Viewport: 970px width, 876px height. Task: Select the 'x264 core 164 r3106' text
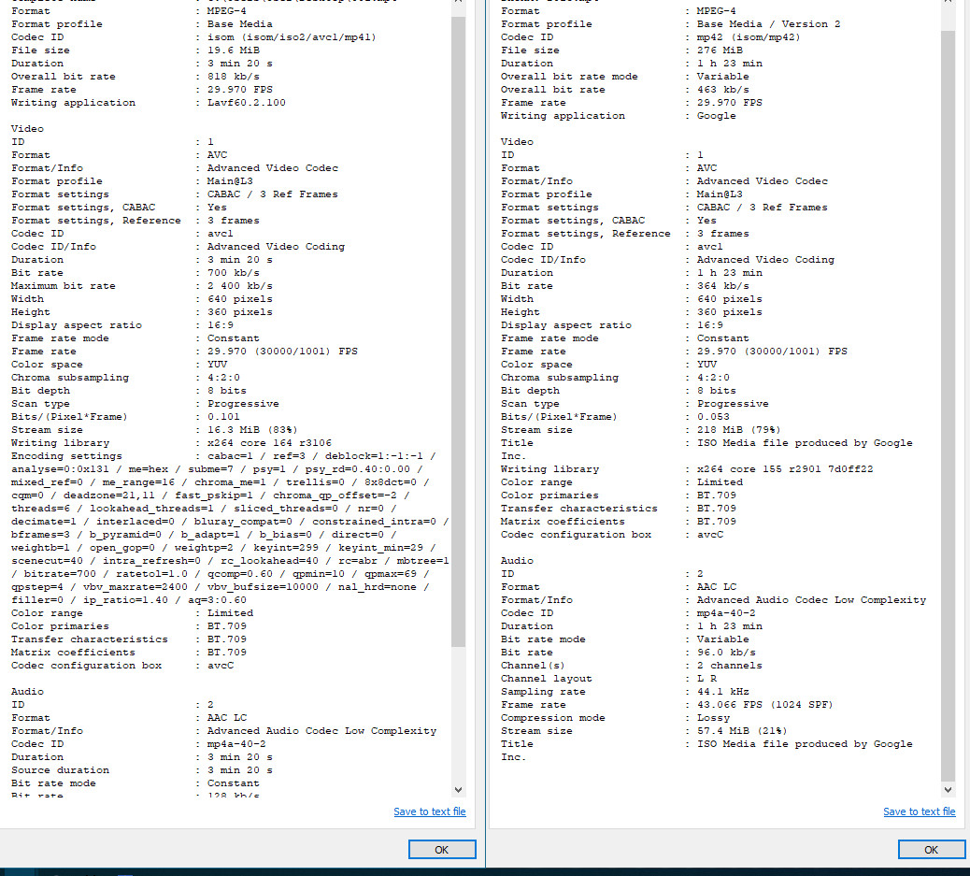269,443
